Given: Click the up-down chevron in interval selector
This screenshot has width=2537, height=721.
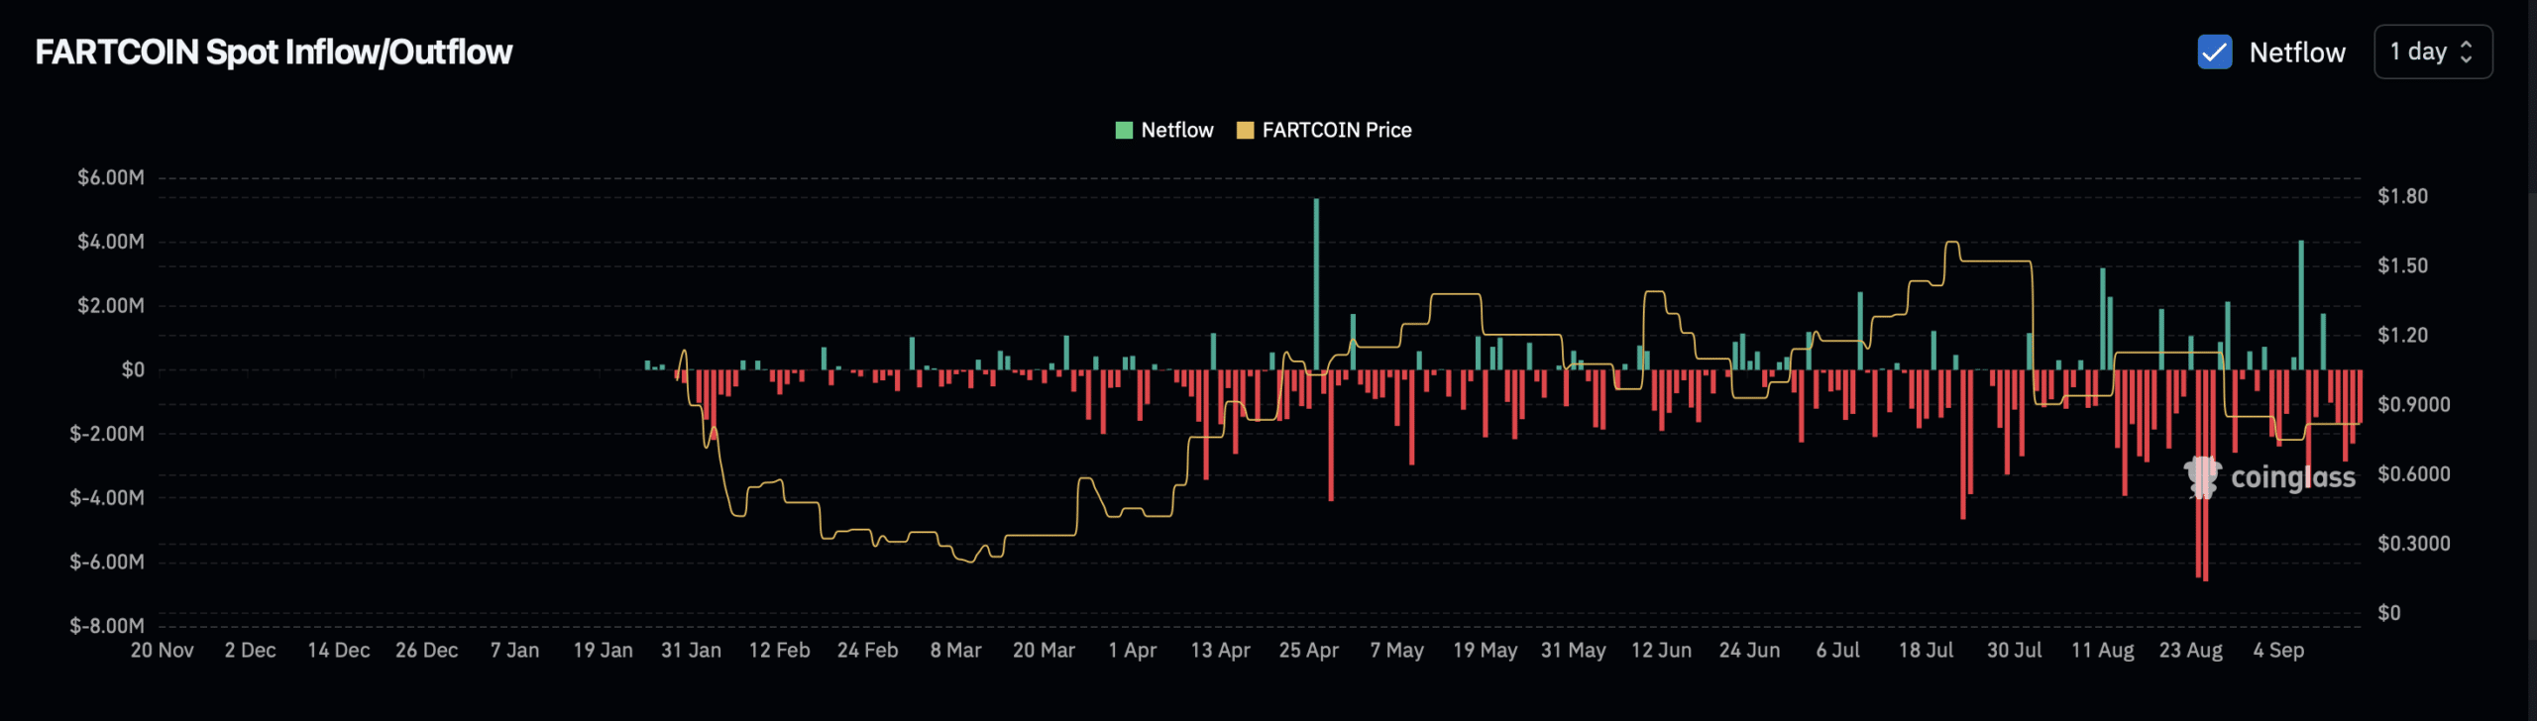Looking at the screenshot, I should (x=2467, y=51).
